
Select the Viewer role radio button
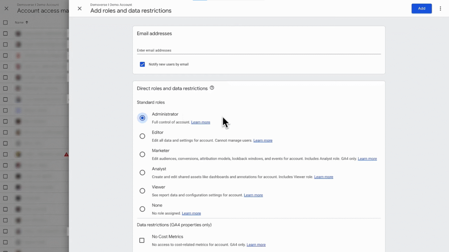(x=143, y=191)
